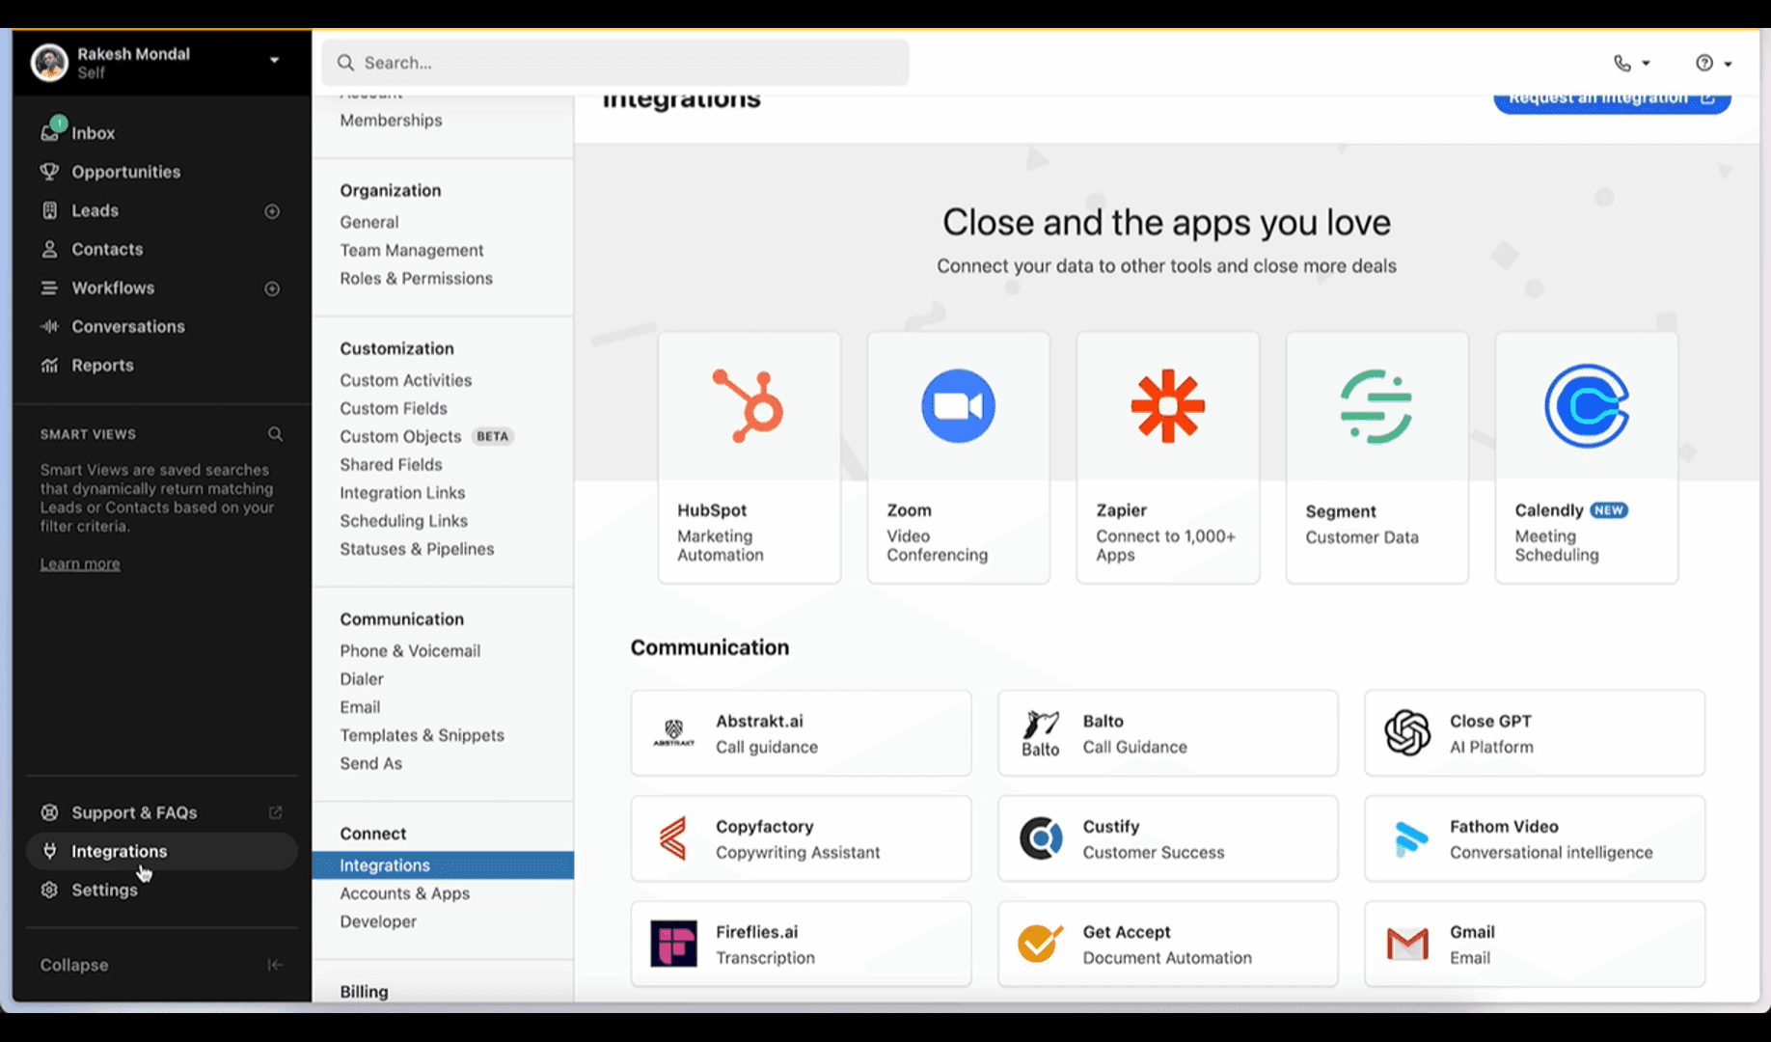Viewport: 1771px width, 1042px height.
Task: Click the Segment logo
Action: click(1376, 405)
